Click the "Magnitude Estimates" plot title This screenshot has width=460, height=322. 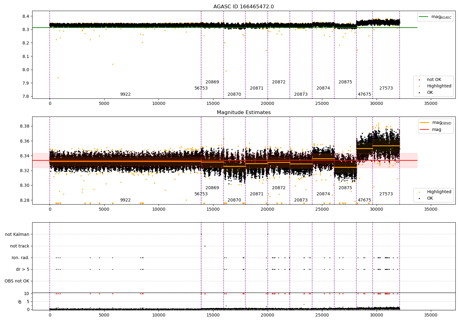point(243,113)
